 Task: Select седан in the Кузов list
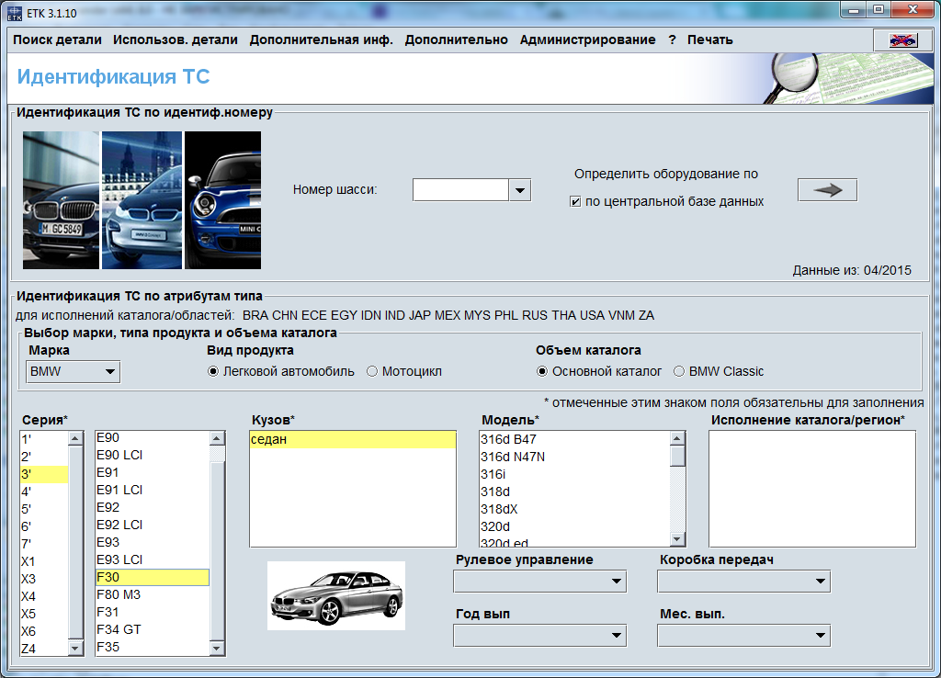pyautogui.click(x=352, y=439)
